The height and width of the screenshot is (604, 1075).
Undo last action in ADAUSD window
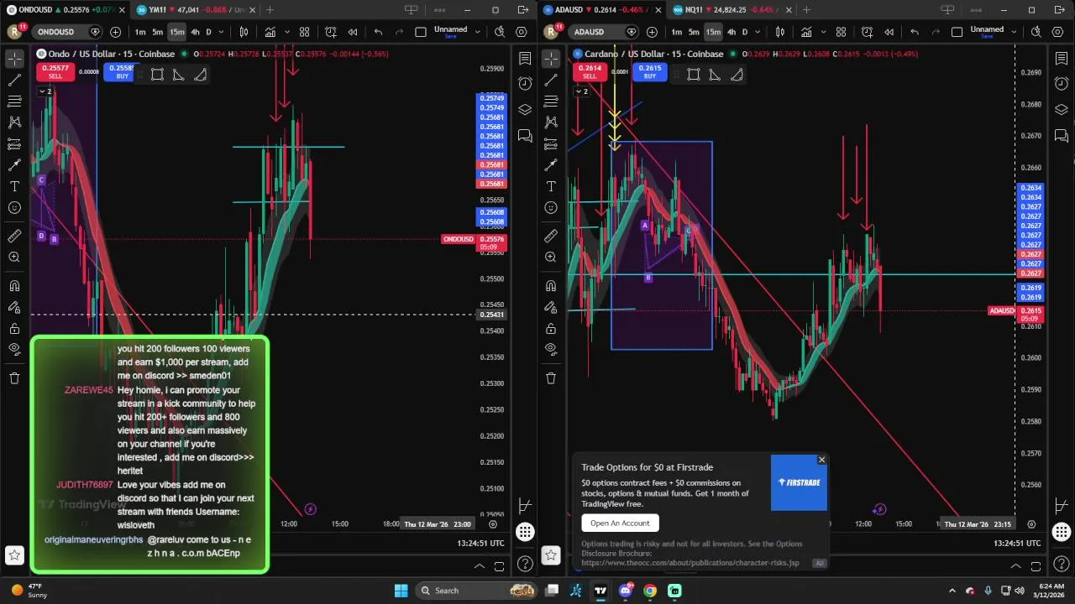[x=915, y=32]
